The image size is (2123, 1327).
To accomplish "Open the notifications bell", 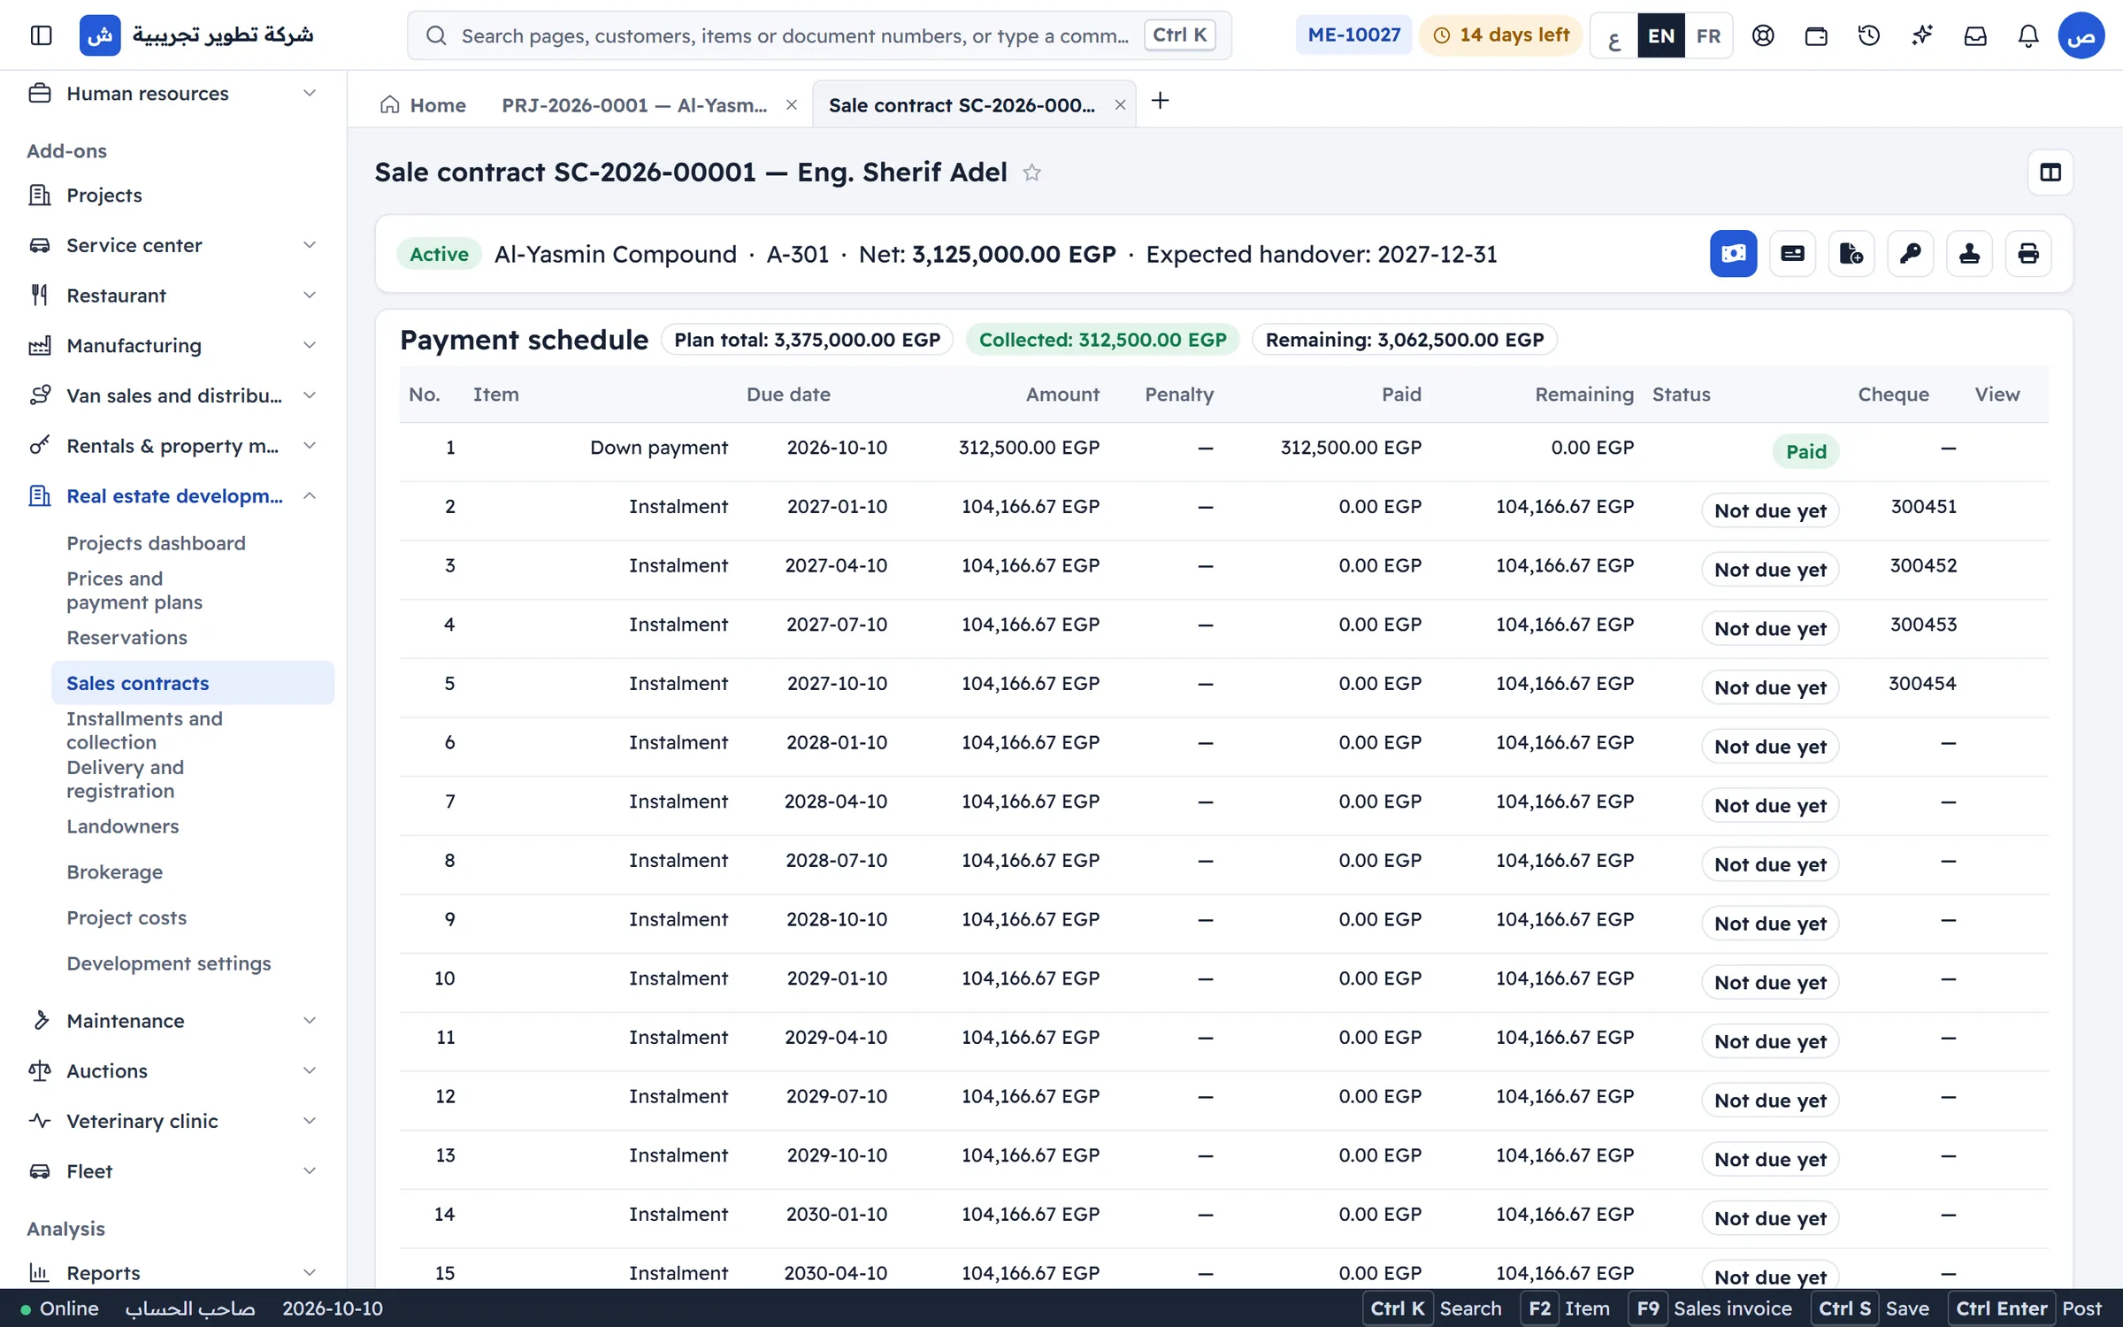I will coord(2028,35).
